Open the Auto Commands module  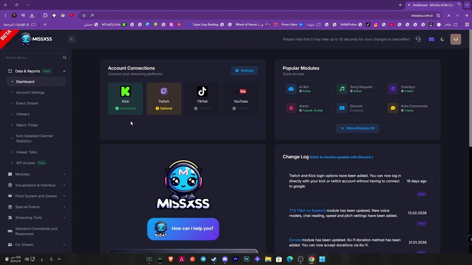[409, 108]
